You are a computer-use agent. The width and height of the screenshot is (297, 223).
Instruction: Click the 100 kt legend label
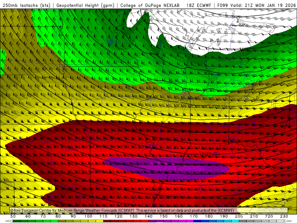coord(88,216)
